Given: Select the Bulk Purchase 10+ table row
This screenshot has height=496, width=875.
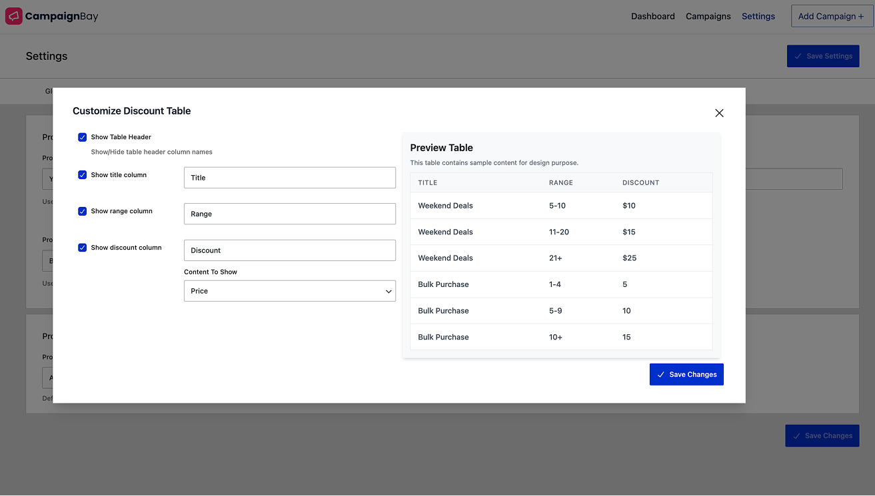Looking at the screenshot, I should click(560, 337).
